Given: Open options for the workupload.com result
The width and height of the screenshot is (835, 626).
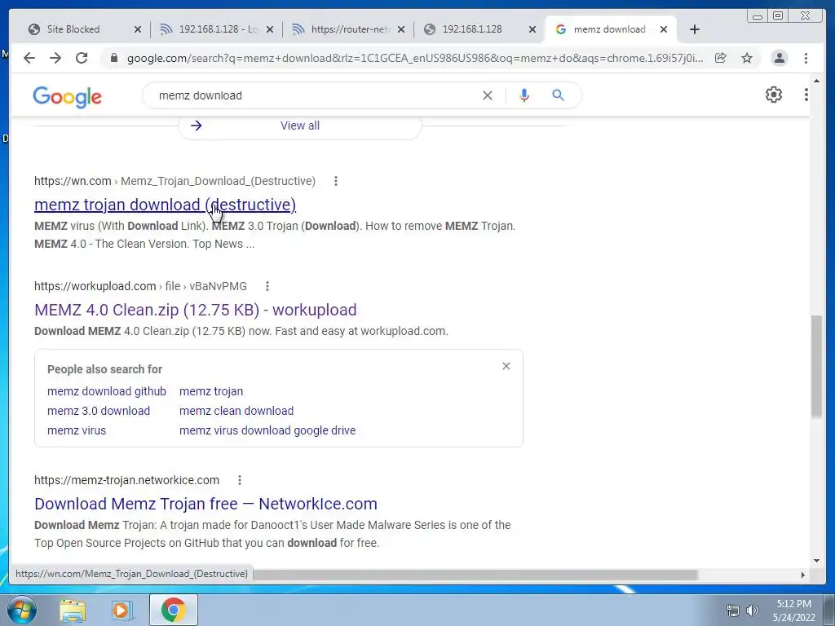Looking at the screenshot, I should (x=267, y=286).
